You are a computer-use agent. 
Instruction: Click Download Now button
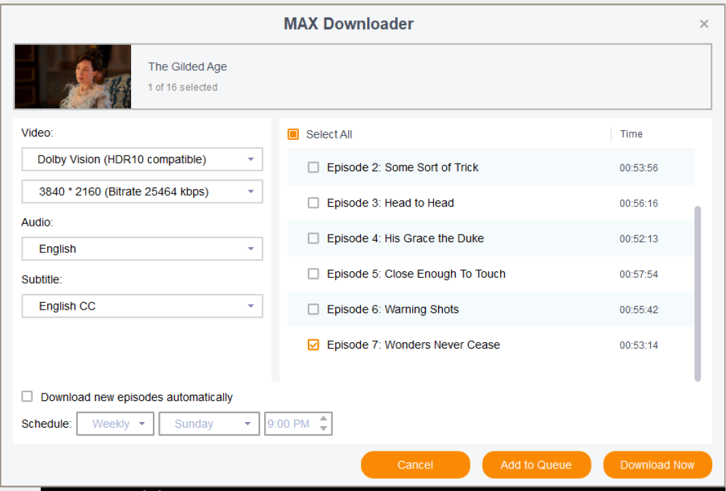[x=658, y=464]
